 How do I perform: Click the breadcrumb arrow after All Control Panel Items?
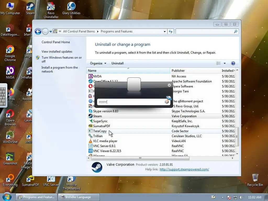pos(98,31)
